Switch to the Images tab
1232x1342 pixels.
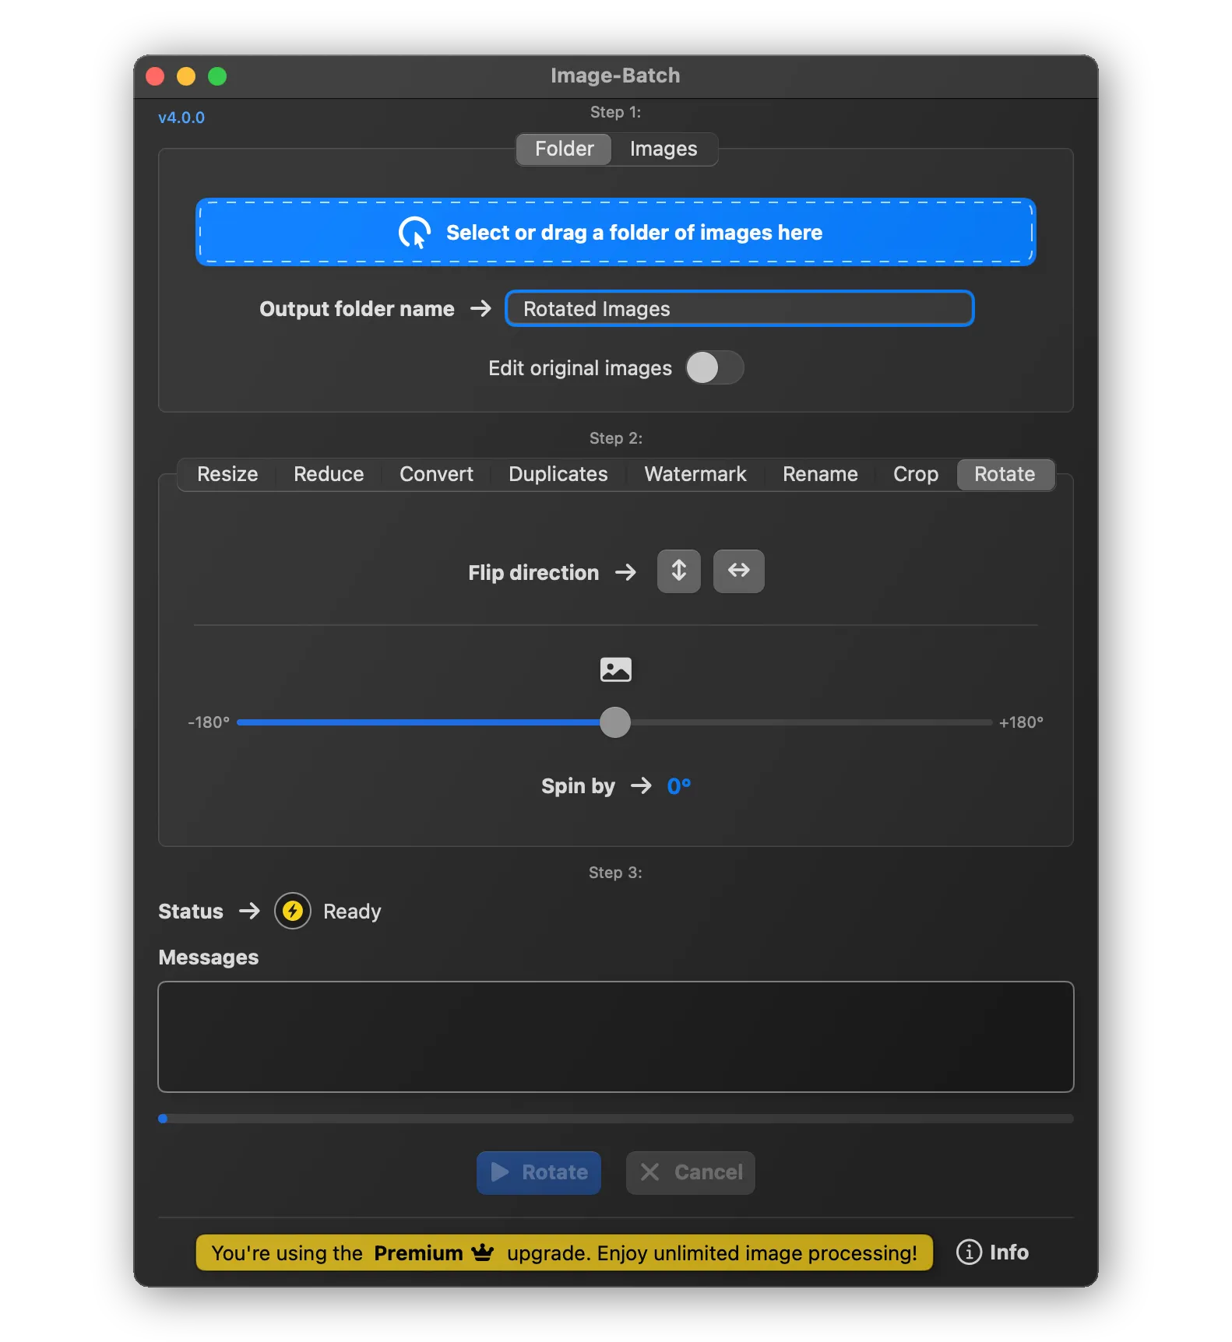664,149
